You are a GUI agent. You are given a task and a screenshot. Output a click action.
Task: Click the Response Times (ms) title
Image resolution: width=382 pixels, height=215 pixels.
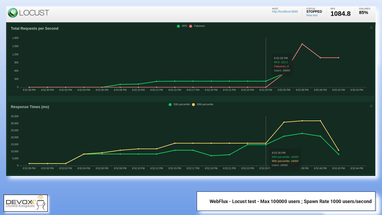pyautogui.click(x=30, y=107)
